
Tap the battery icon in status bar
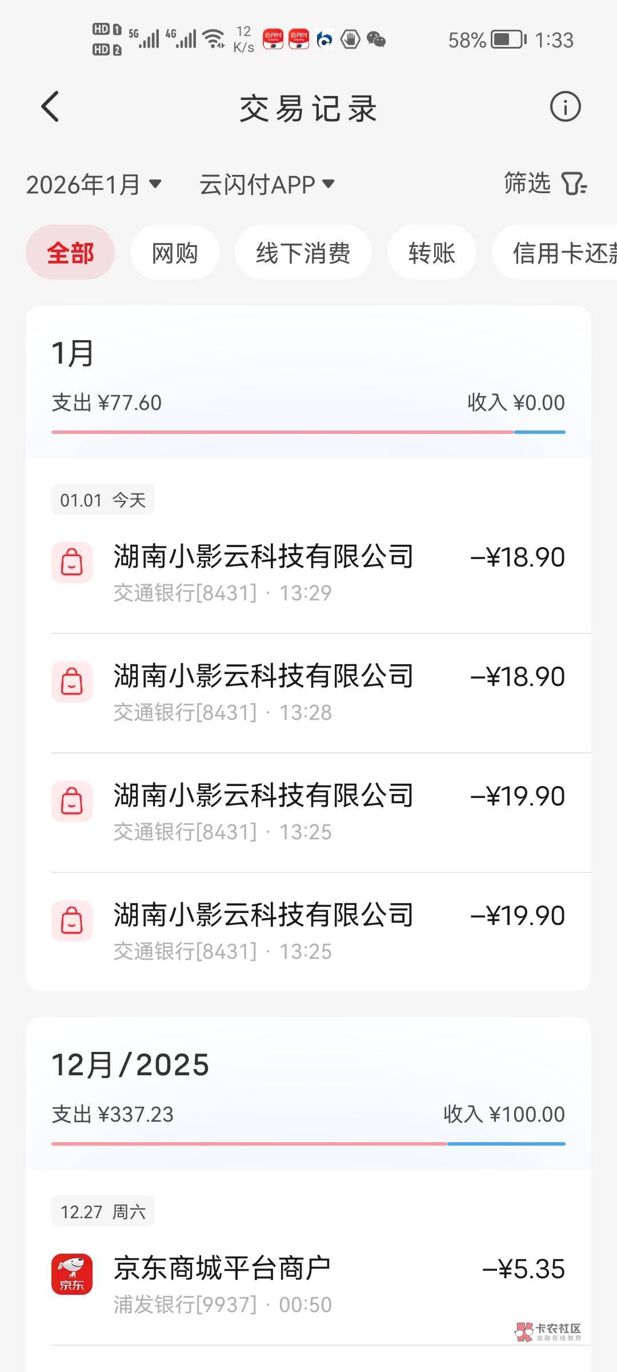pyautogui.click(x=508, y=39)
